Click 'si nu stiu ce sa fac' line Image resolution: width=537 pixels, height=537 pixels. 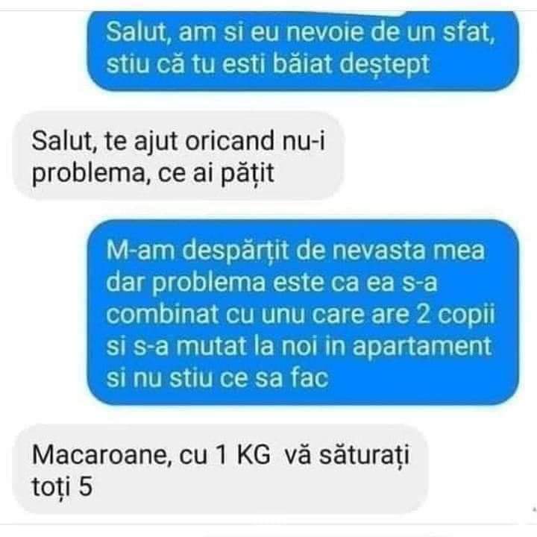coord(218,377)
